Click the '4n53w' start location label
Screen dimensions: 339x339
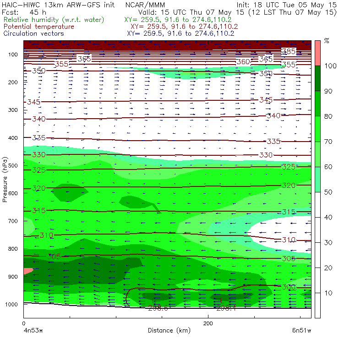tap(33, 330)
